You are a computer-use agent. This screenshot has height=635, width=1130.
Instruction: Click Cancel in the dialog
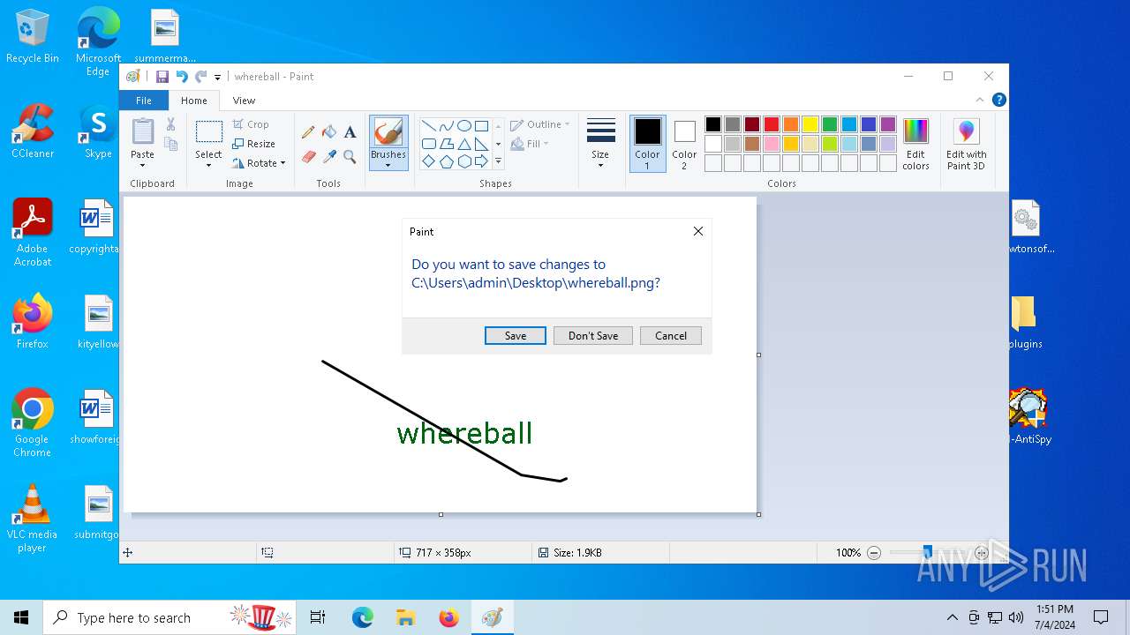click(x=671, y=335)
